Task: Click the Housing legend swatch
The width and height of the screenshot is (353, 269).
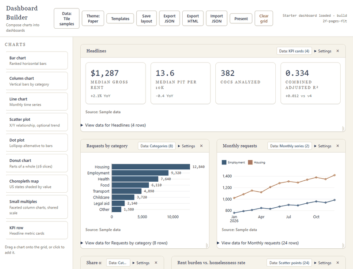Action: (250, 162)
